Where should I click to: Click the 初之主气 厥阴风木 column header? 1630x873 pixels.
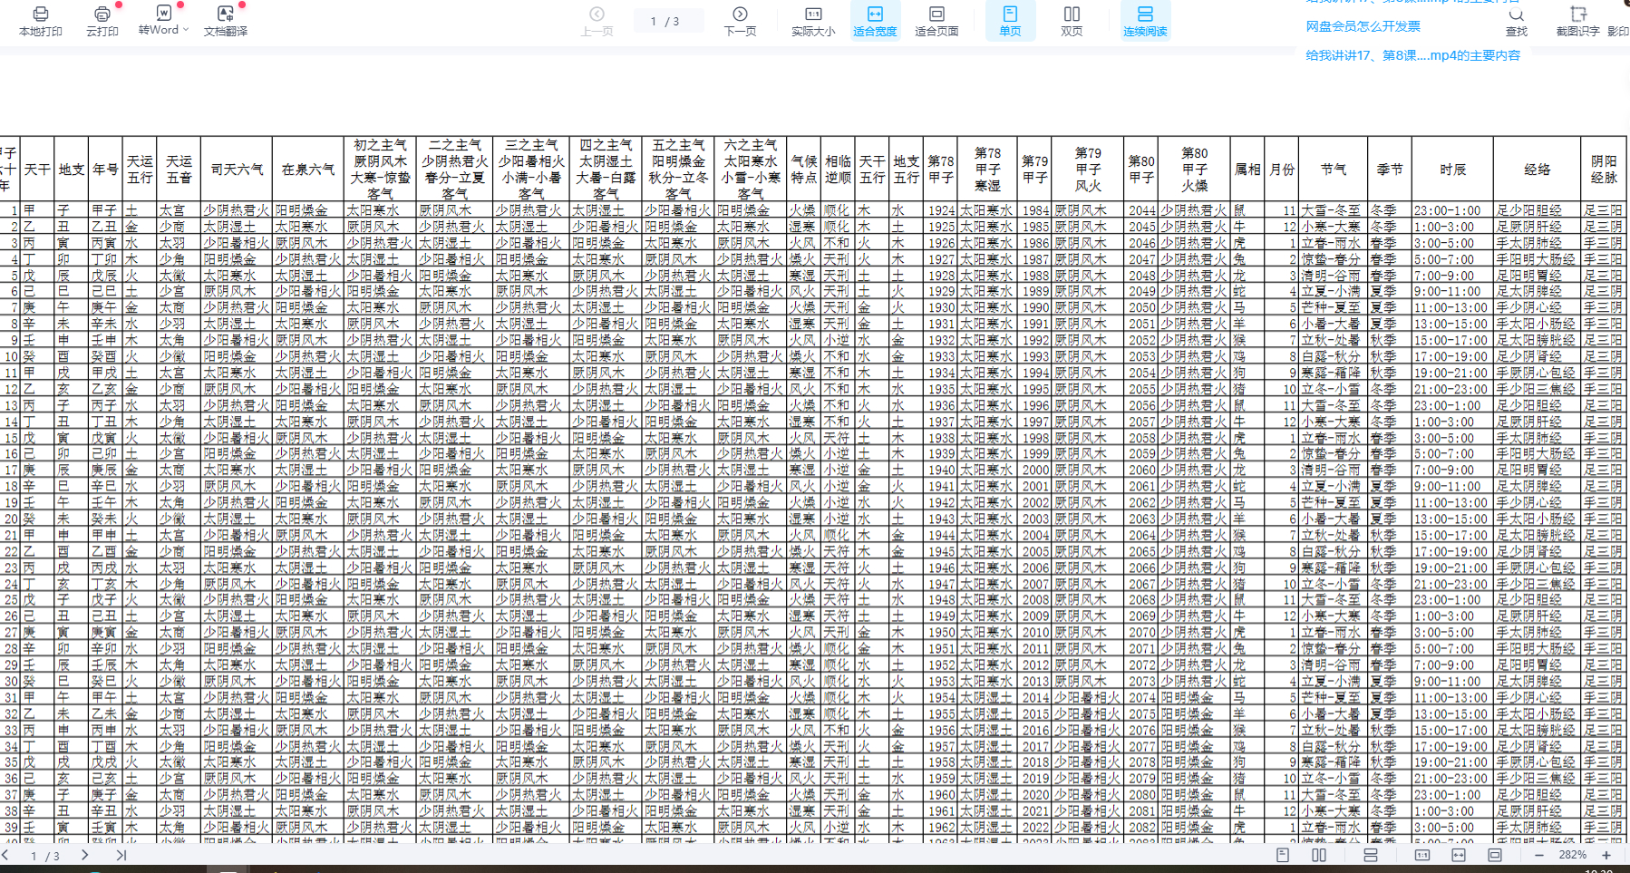[x=381, y=170]
